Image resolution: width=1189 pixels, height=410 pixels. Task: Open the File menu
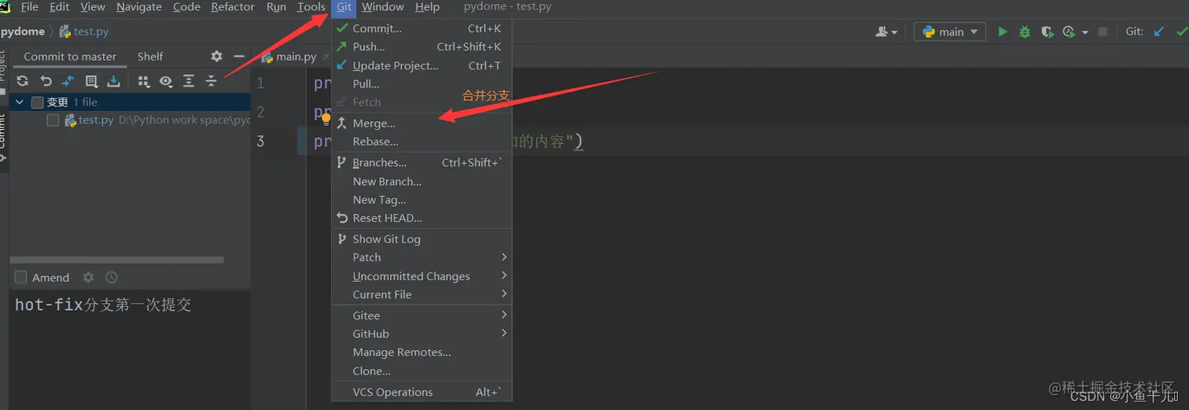point(30,7)
